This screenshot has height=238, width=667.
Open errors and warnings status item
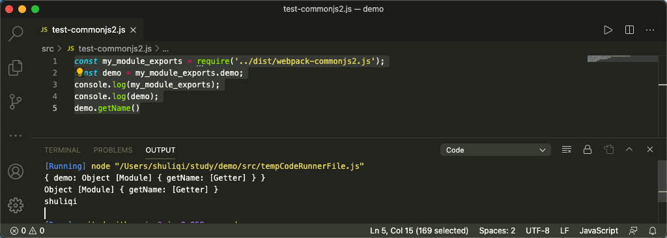tap(27, 231)
